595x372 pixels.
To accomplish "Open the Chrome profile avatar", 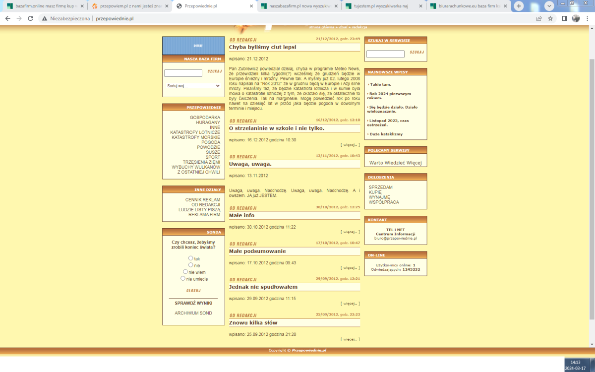I will (x=576, y=18).
